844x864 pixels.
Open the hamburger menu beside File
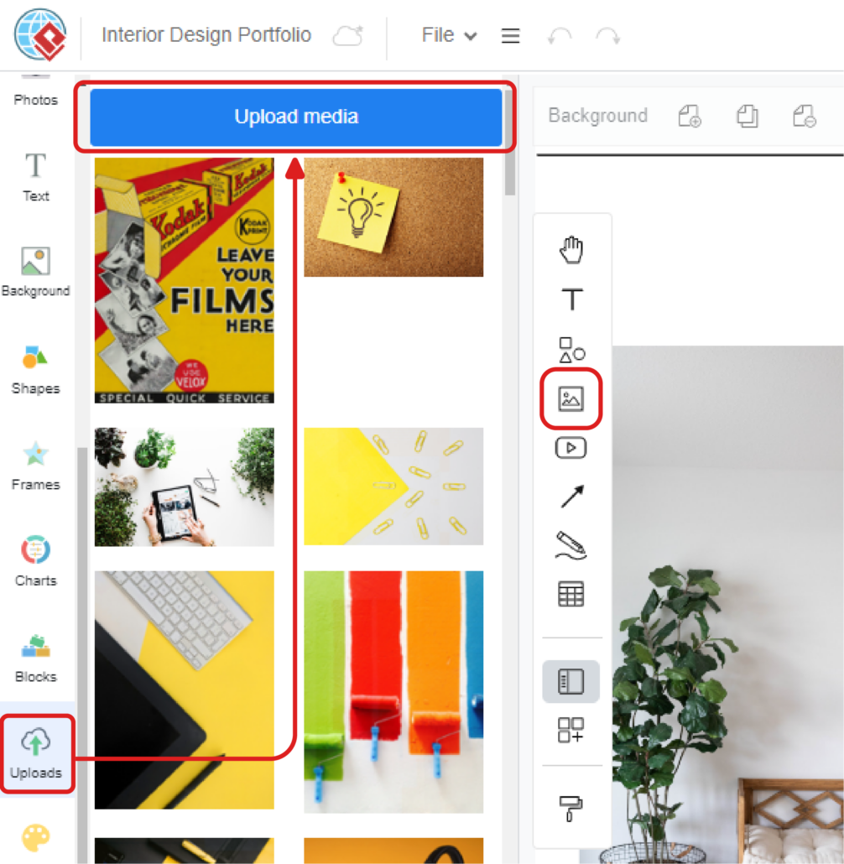pyautogui.click(x=510, y=35)
